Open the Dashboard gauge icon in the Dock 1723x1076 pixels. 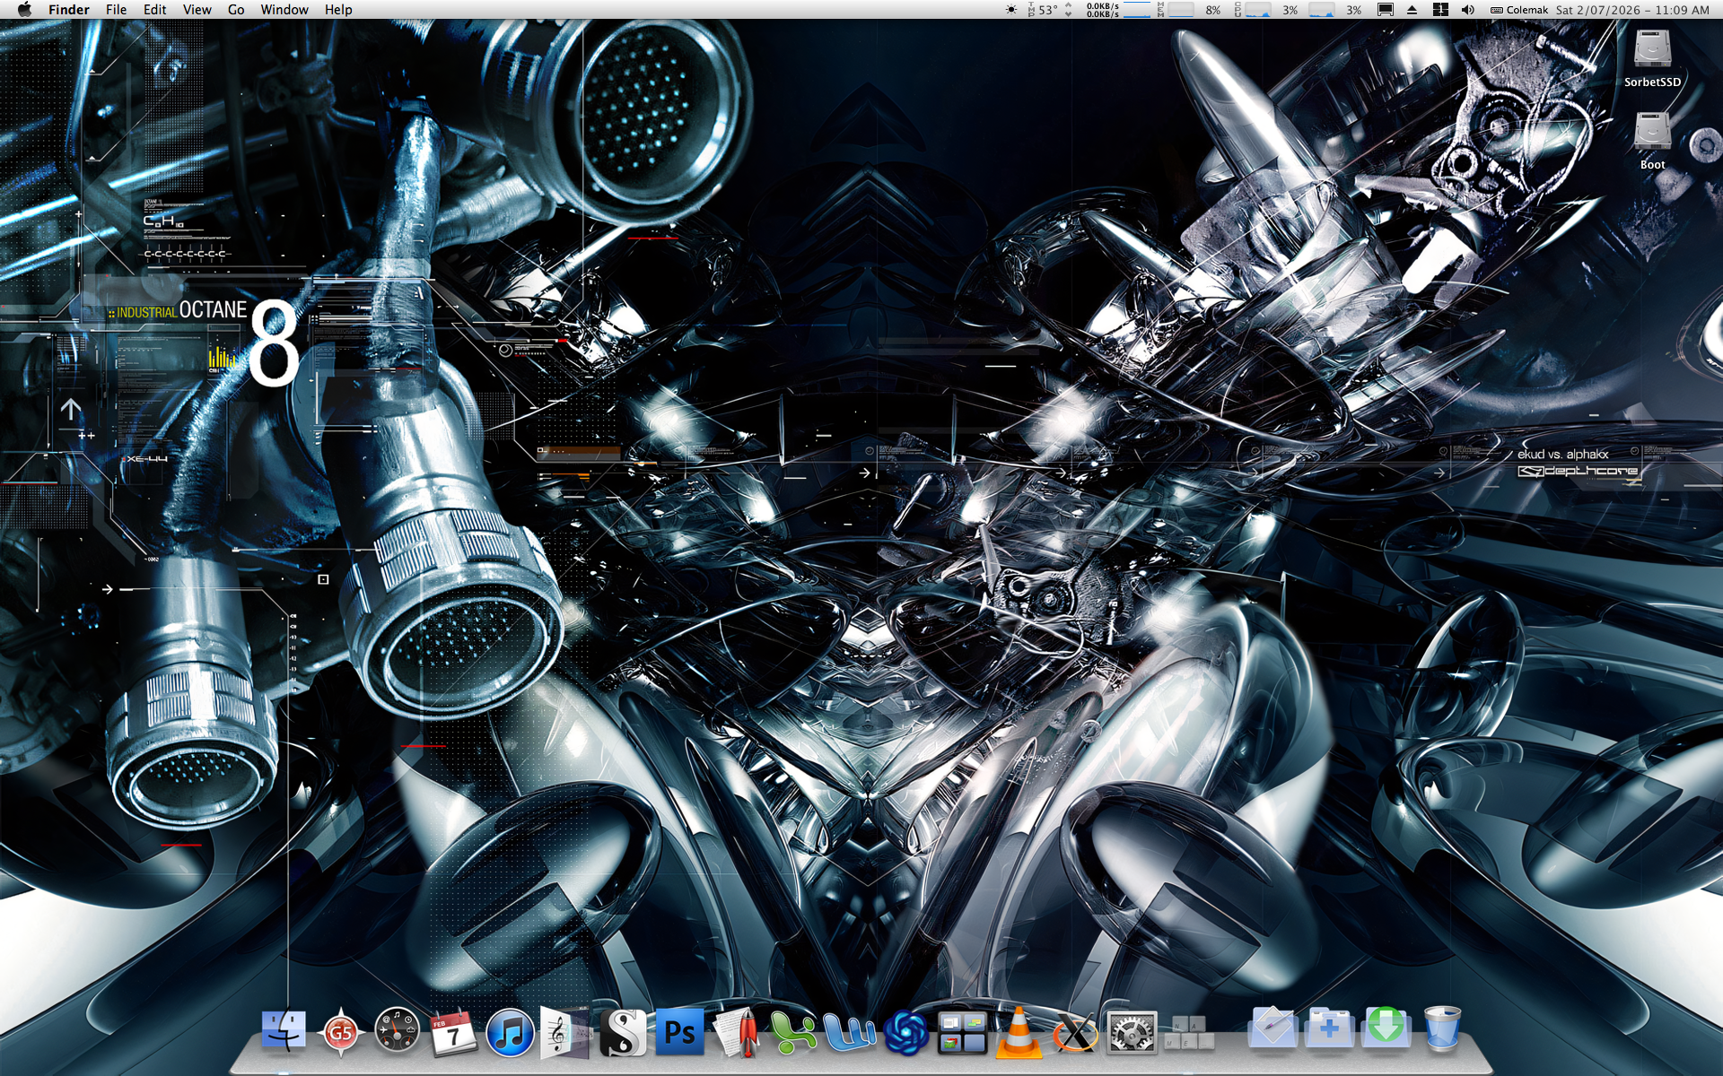tap(397, 1031)
